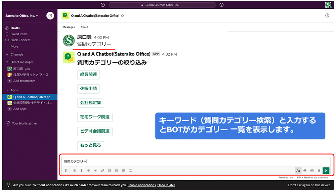Toggle italic formatting
This screenshot has height=190, width=336.
tap(81, 171)
